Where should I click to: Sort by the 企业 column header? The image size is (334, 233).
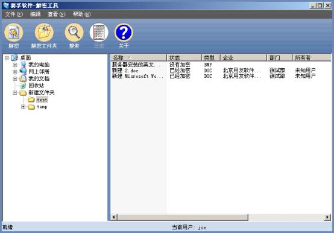click(x=244, y=57)
